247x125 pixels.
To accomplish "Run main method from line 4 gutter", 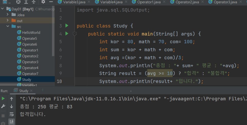I will click(67, 33).
